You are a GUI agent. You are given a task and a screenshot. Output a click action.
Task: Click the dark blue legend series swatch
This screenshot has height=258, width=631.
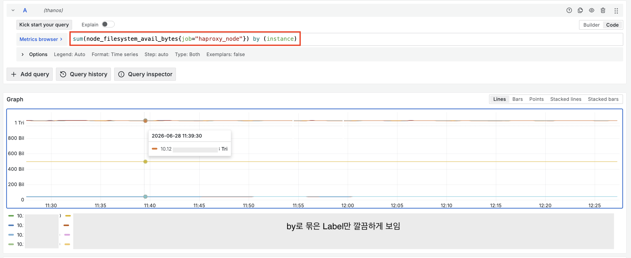tap(11, 225)
